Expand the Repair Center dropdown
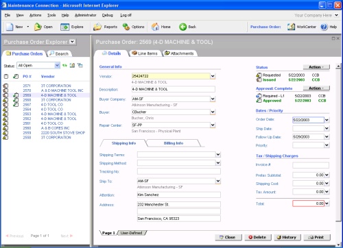This screenshot has height=248, width=343. click(213, 125)
